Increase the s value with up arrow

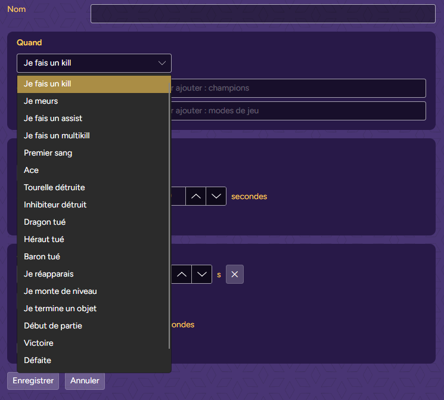(182, 274)
